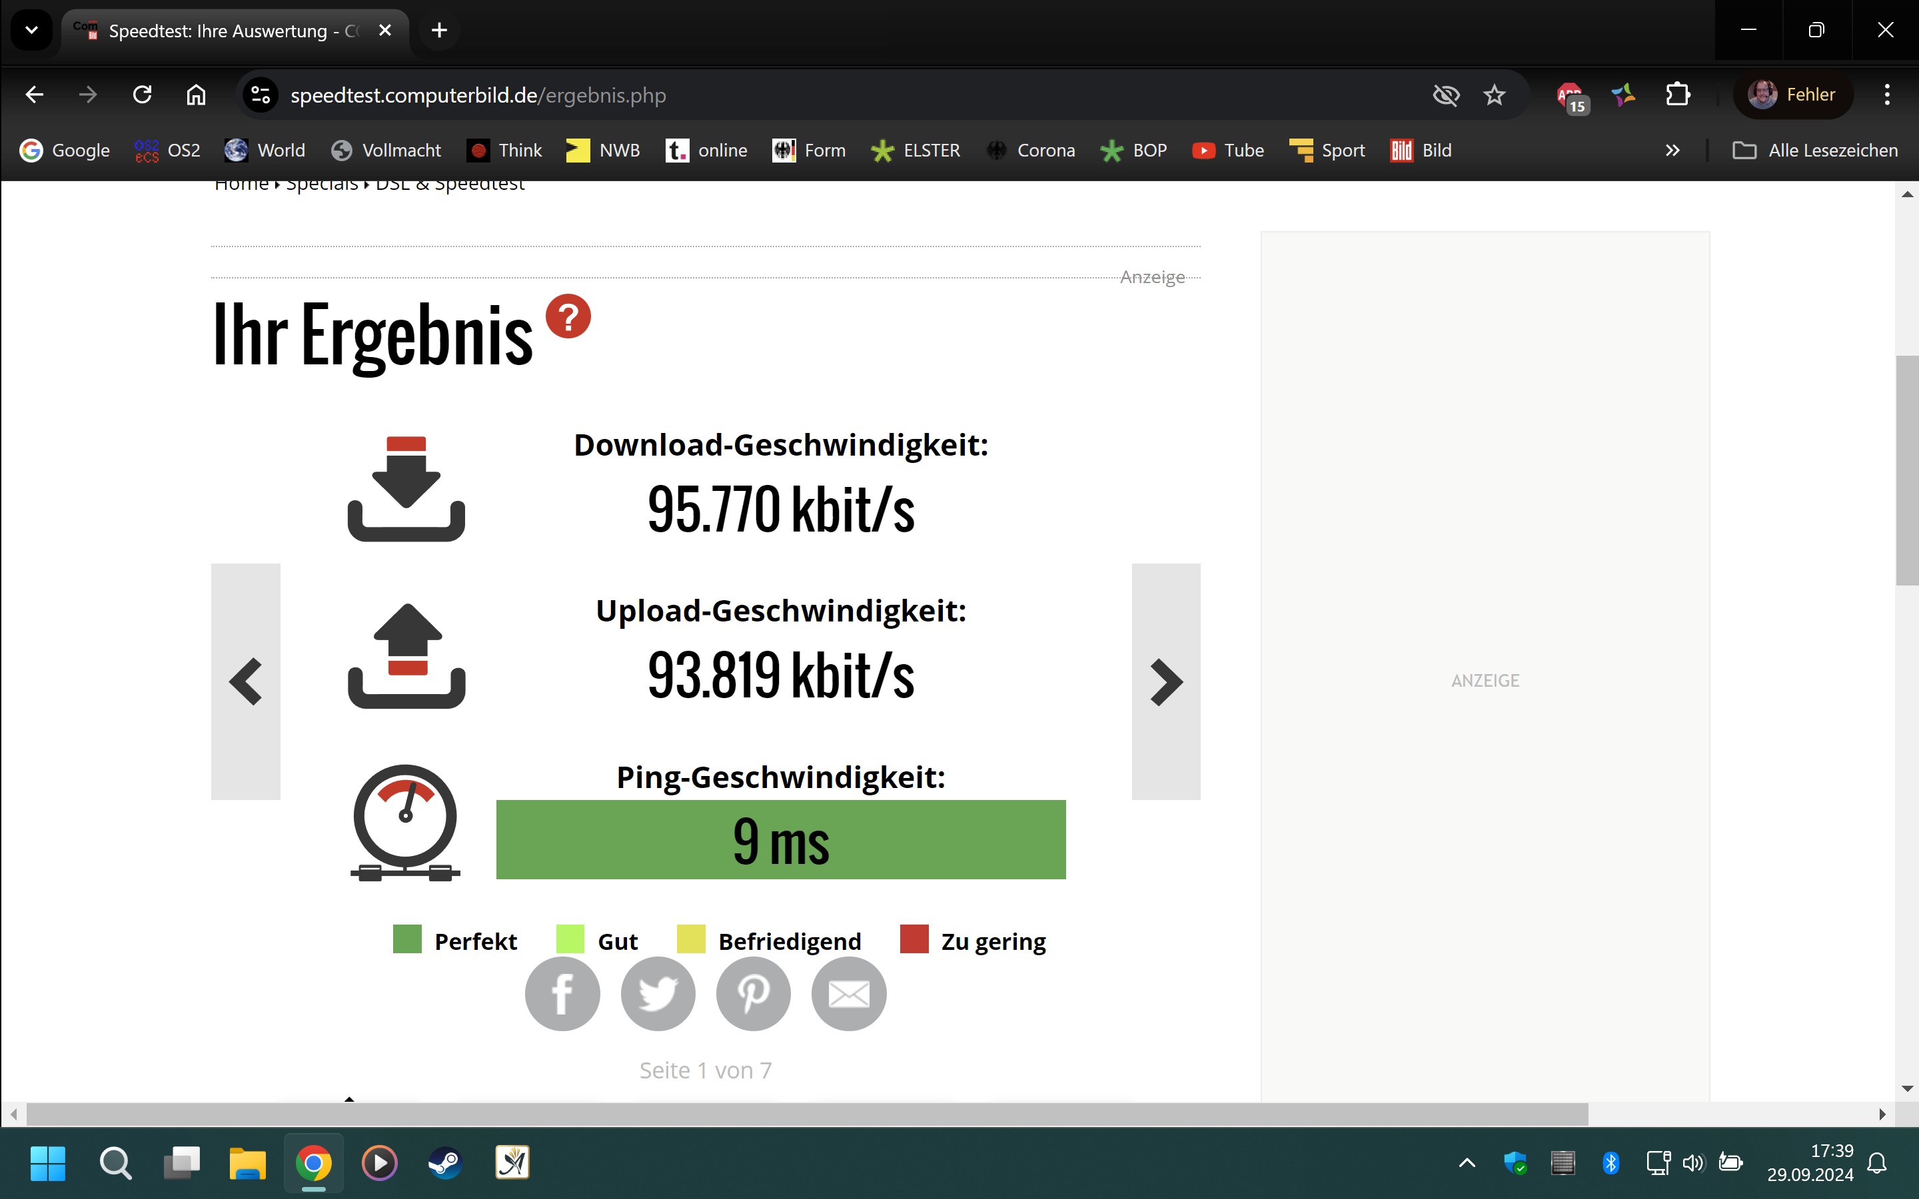Click the horizontal page scrollbar thumb
This screenshot has height=1199, width=1919.
click(x=808, y=1113)
